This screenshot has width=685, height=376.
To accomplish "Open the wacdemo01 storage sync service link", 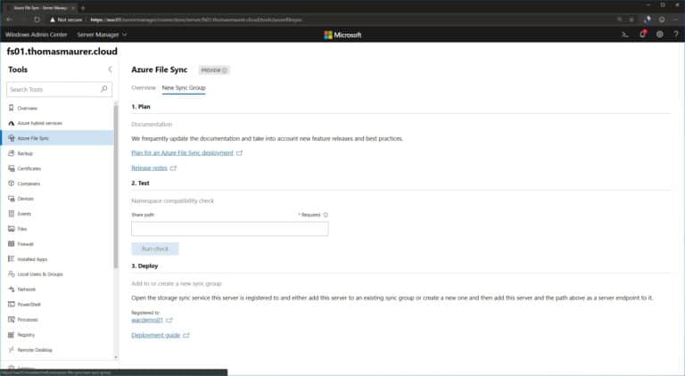I will click(x=147, y=320).
